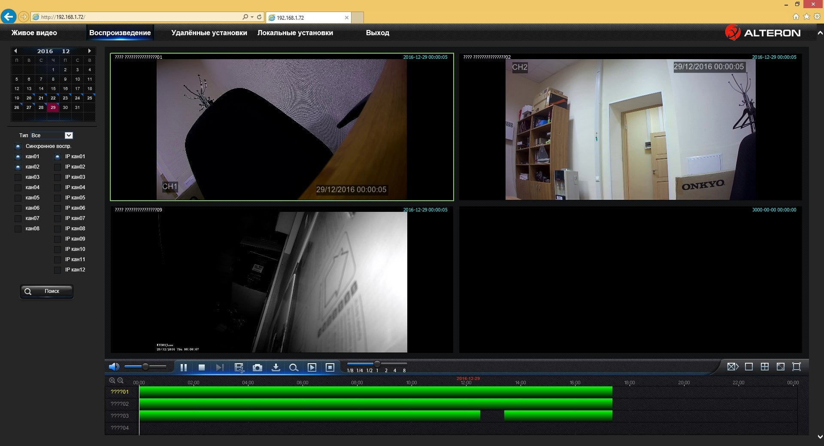Stop the video playback
The height and width of the screenshot is (446, 824).
point(201,367)
